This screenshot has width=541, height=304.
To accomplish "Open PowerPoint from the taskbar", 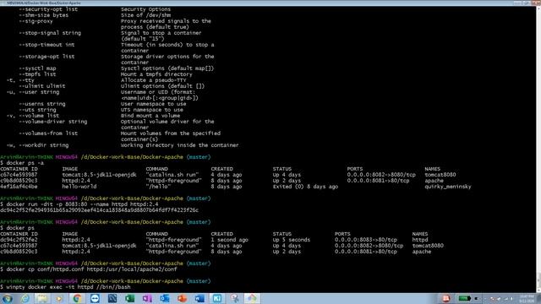I will pos(183,298).
